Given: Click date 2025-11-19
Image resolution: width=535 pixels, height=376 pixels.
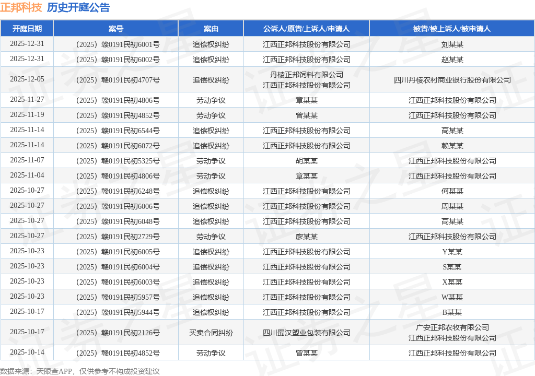Looking at the screenshot, I should 27,115.
